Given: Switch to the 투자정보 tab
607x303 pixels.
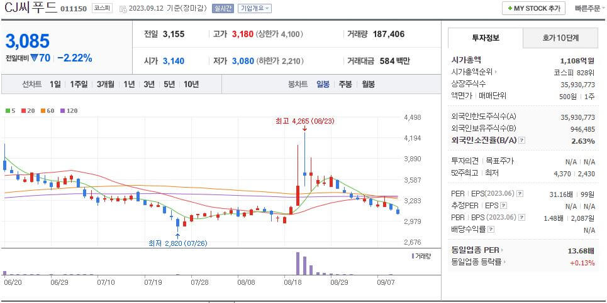Looking at the screenshot, I should [x=486, y=38].
